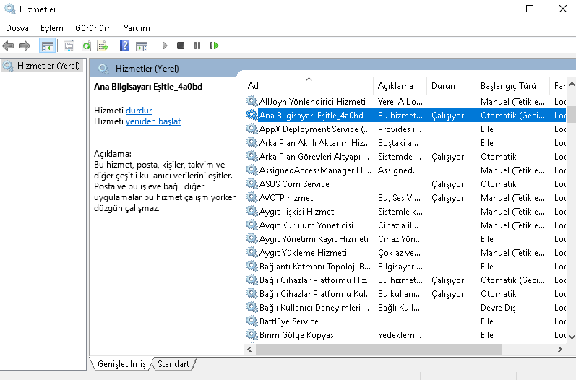576x380 pixels.
Task: Select the Ana Bilgisayarı Eşitle_4a0bd row
Action: click(x=405, y=116)
